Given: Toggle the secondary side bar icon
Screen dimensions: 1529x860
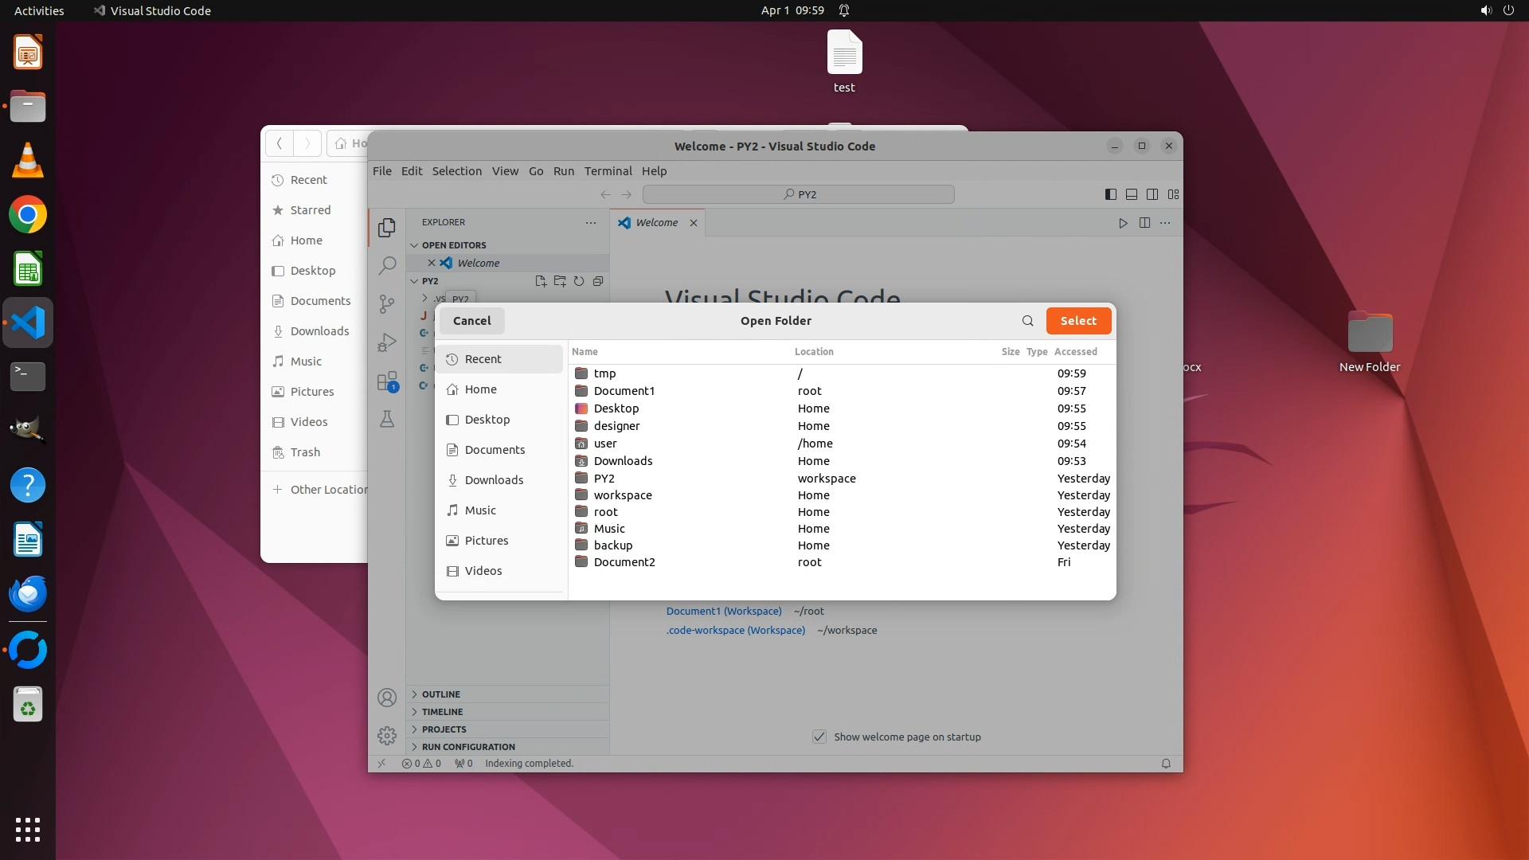Looking at the screenshot, I should (1152, 194).
